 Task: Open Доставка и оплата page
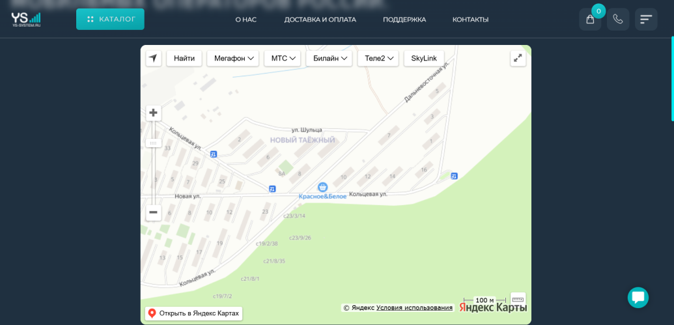pyautogui.click(x=320, y=20)
